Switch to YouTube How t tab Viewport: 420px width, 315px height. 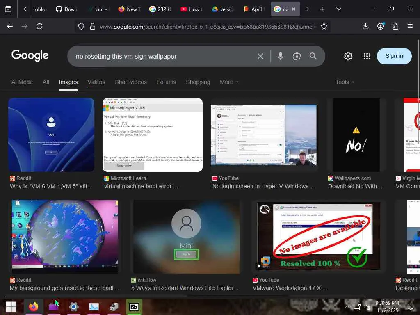point(192,9)
